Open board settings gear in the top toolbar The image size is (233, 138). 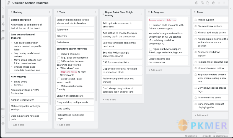(x=213, y=3)
